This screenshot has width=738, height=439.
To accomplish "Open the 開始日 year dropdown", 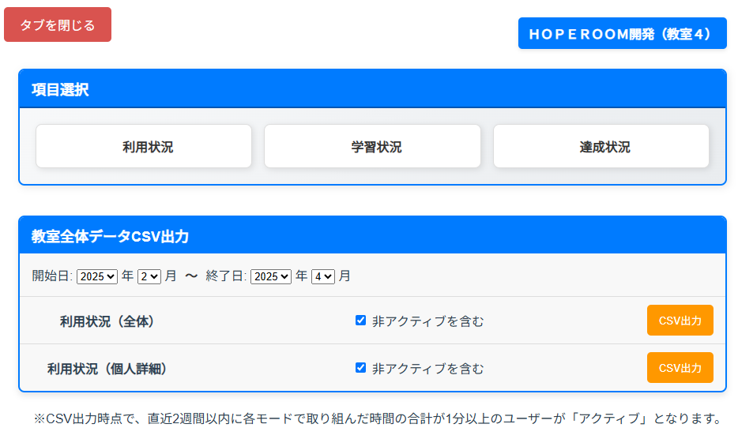I will click(x=97, y=276).
